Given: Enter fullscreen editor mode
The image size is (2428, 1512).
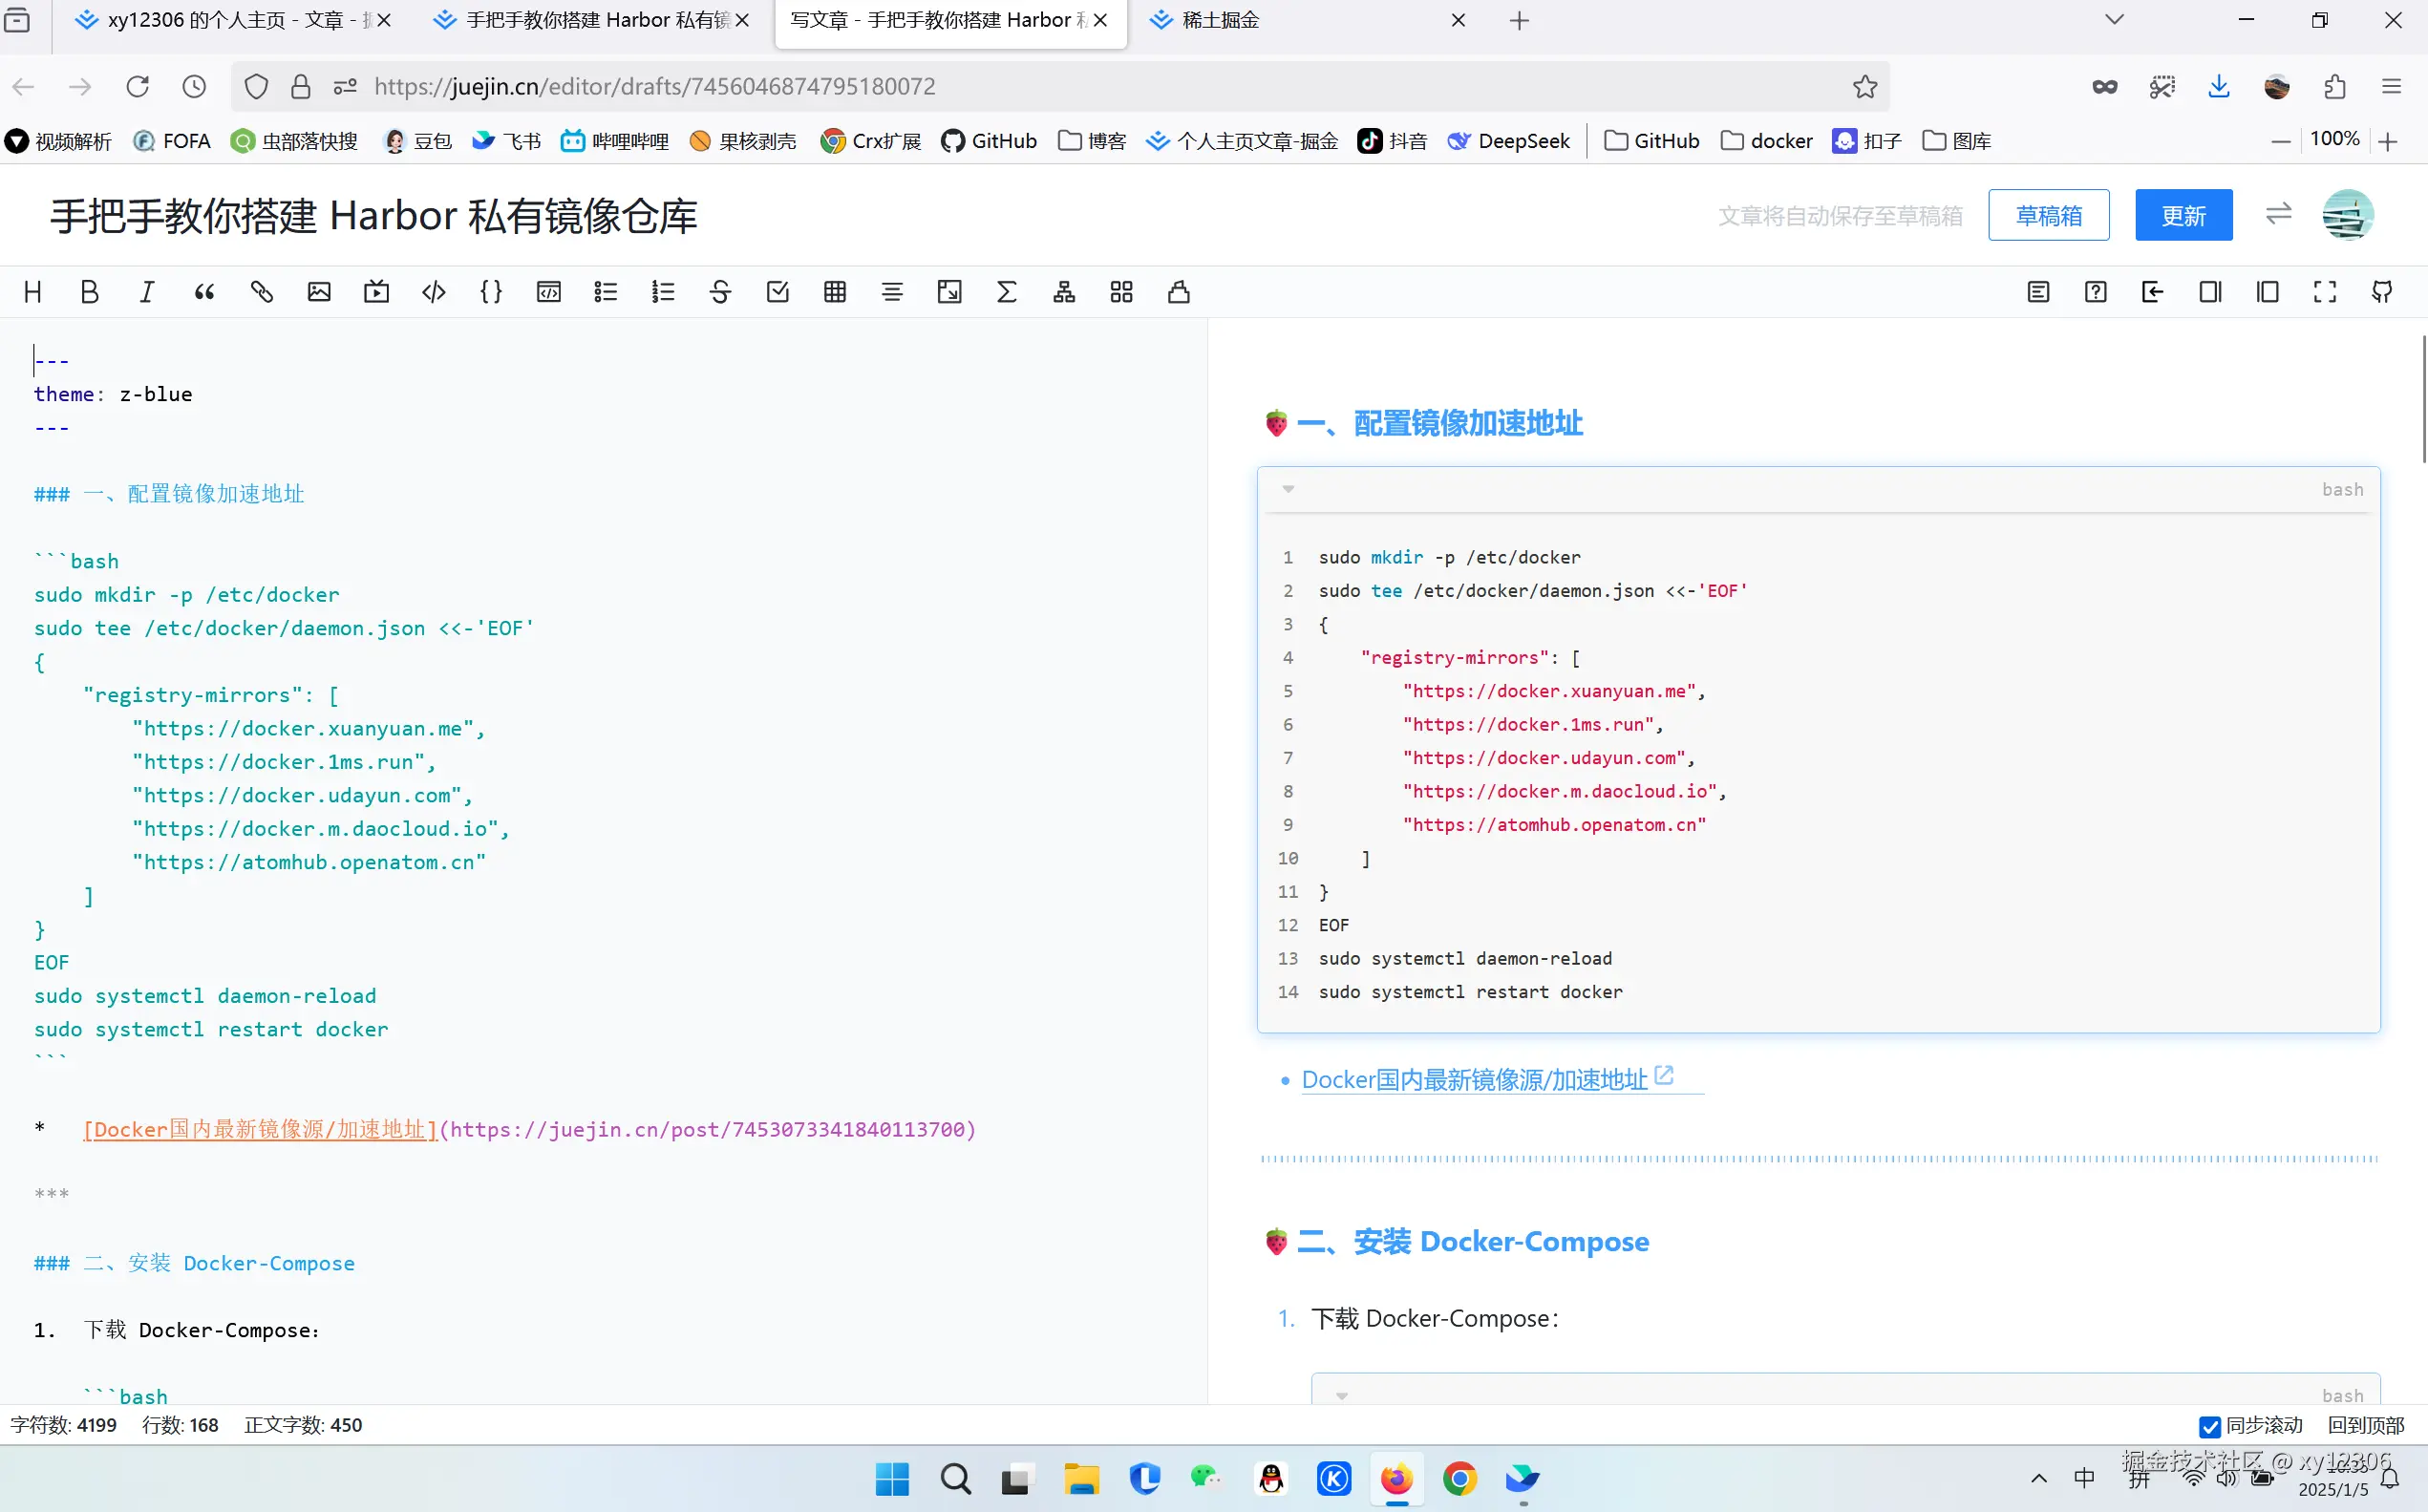Looking at the screenshot, I should (2325, 292).
